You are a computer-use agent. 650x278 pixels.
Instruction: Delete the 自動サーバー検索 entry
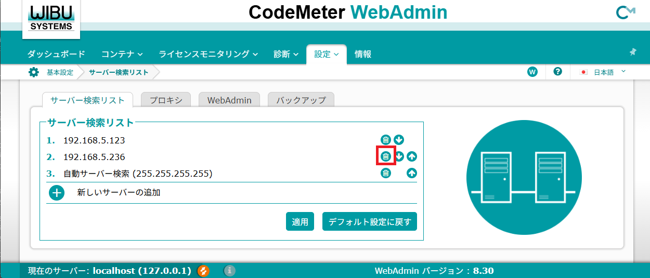pyautogui.click(x=385, y=174)
